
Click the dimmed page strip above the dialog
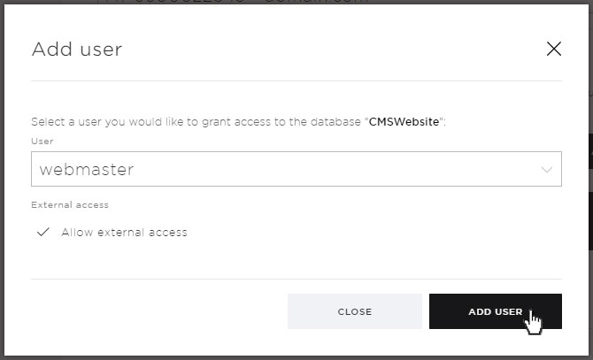pos(296,2)
